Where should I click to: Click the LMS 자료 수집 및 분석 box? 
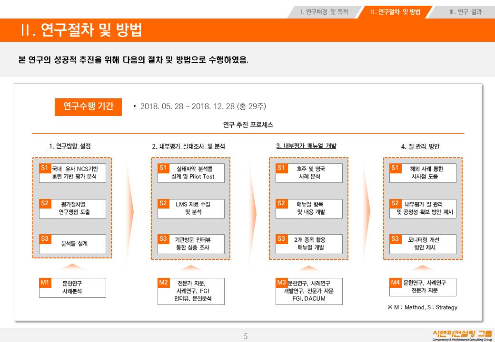pos(191,209)
